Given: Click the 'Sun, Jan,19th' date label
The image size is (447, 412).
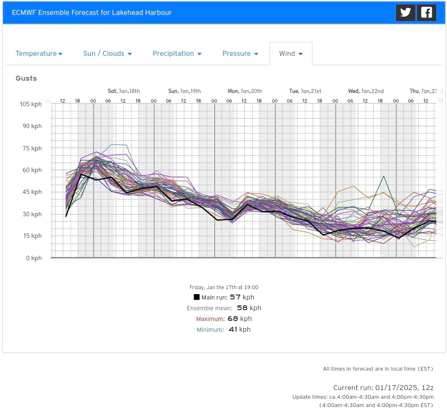Looking at the screenshot, I should [185, 91].
